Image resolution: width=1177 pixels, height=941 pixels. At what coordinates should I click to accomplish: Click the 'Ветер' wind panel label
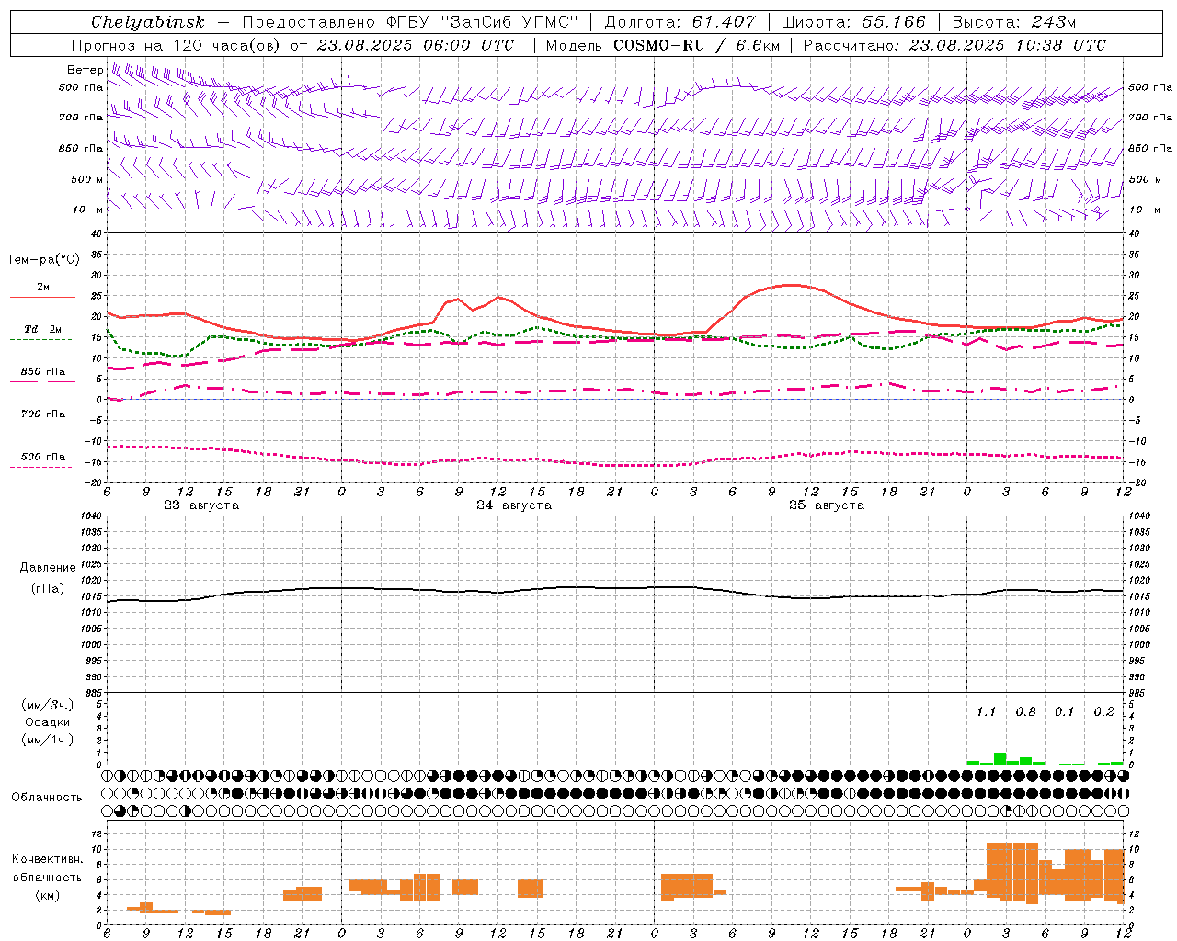pos(85,70)
